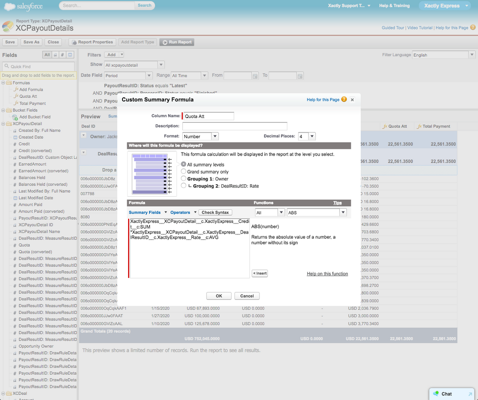Open the Help on this function link
Image resolution: width=478 pixels, height=400 pixels.
tap(327, 274)
